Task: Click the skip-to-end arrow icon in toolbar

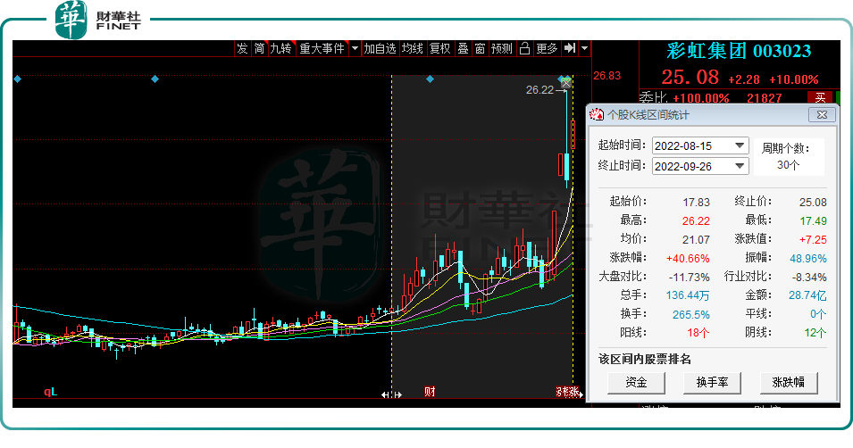Action: [570, 48]
